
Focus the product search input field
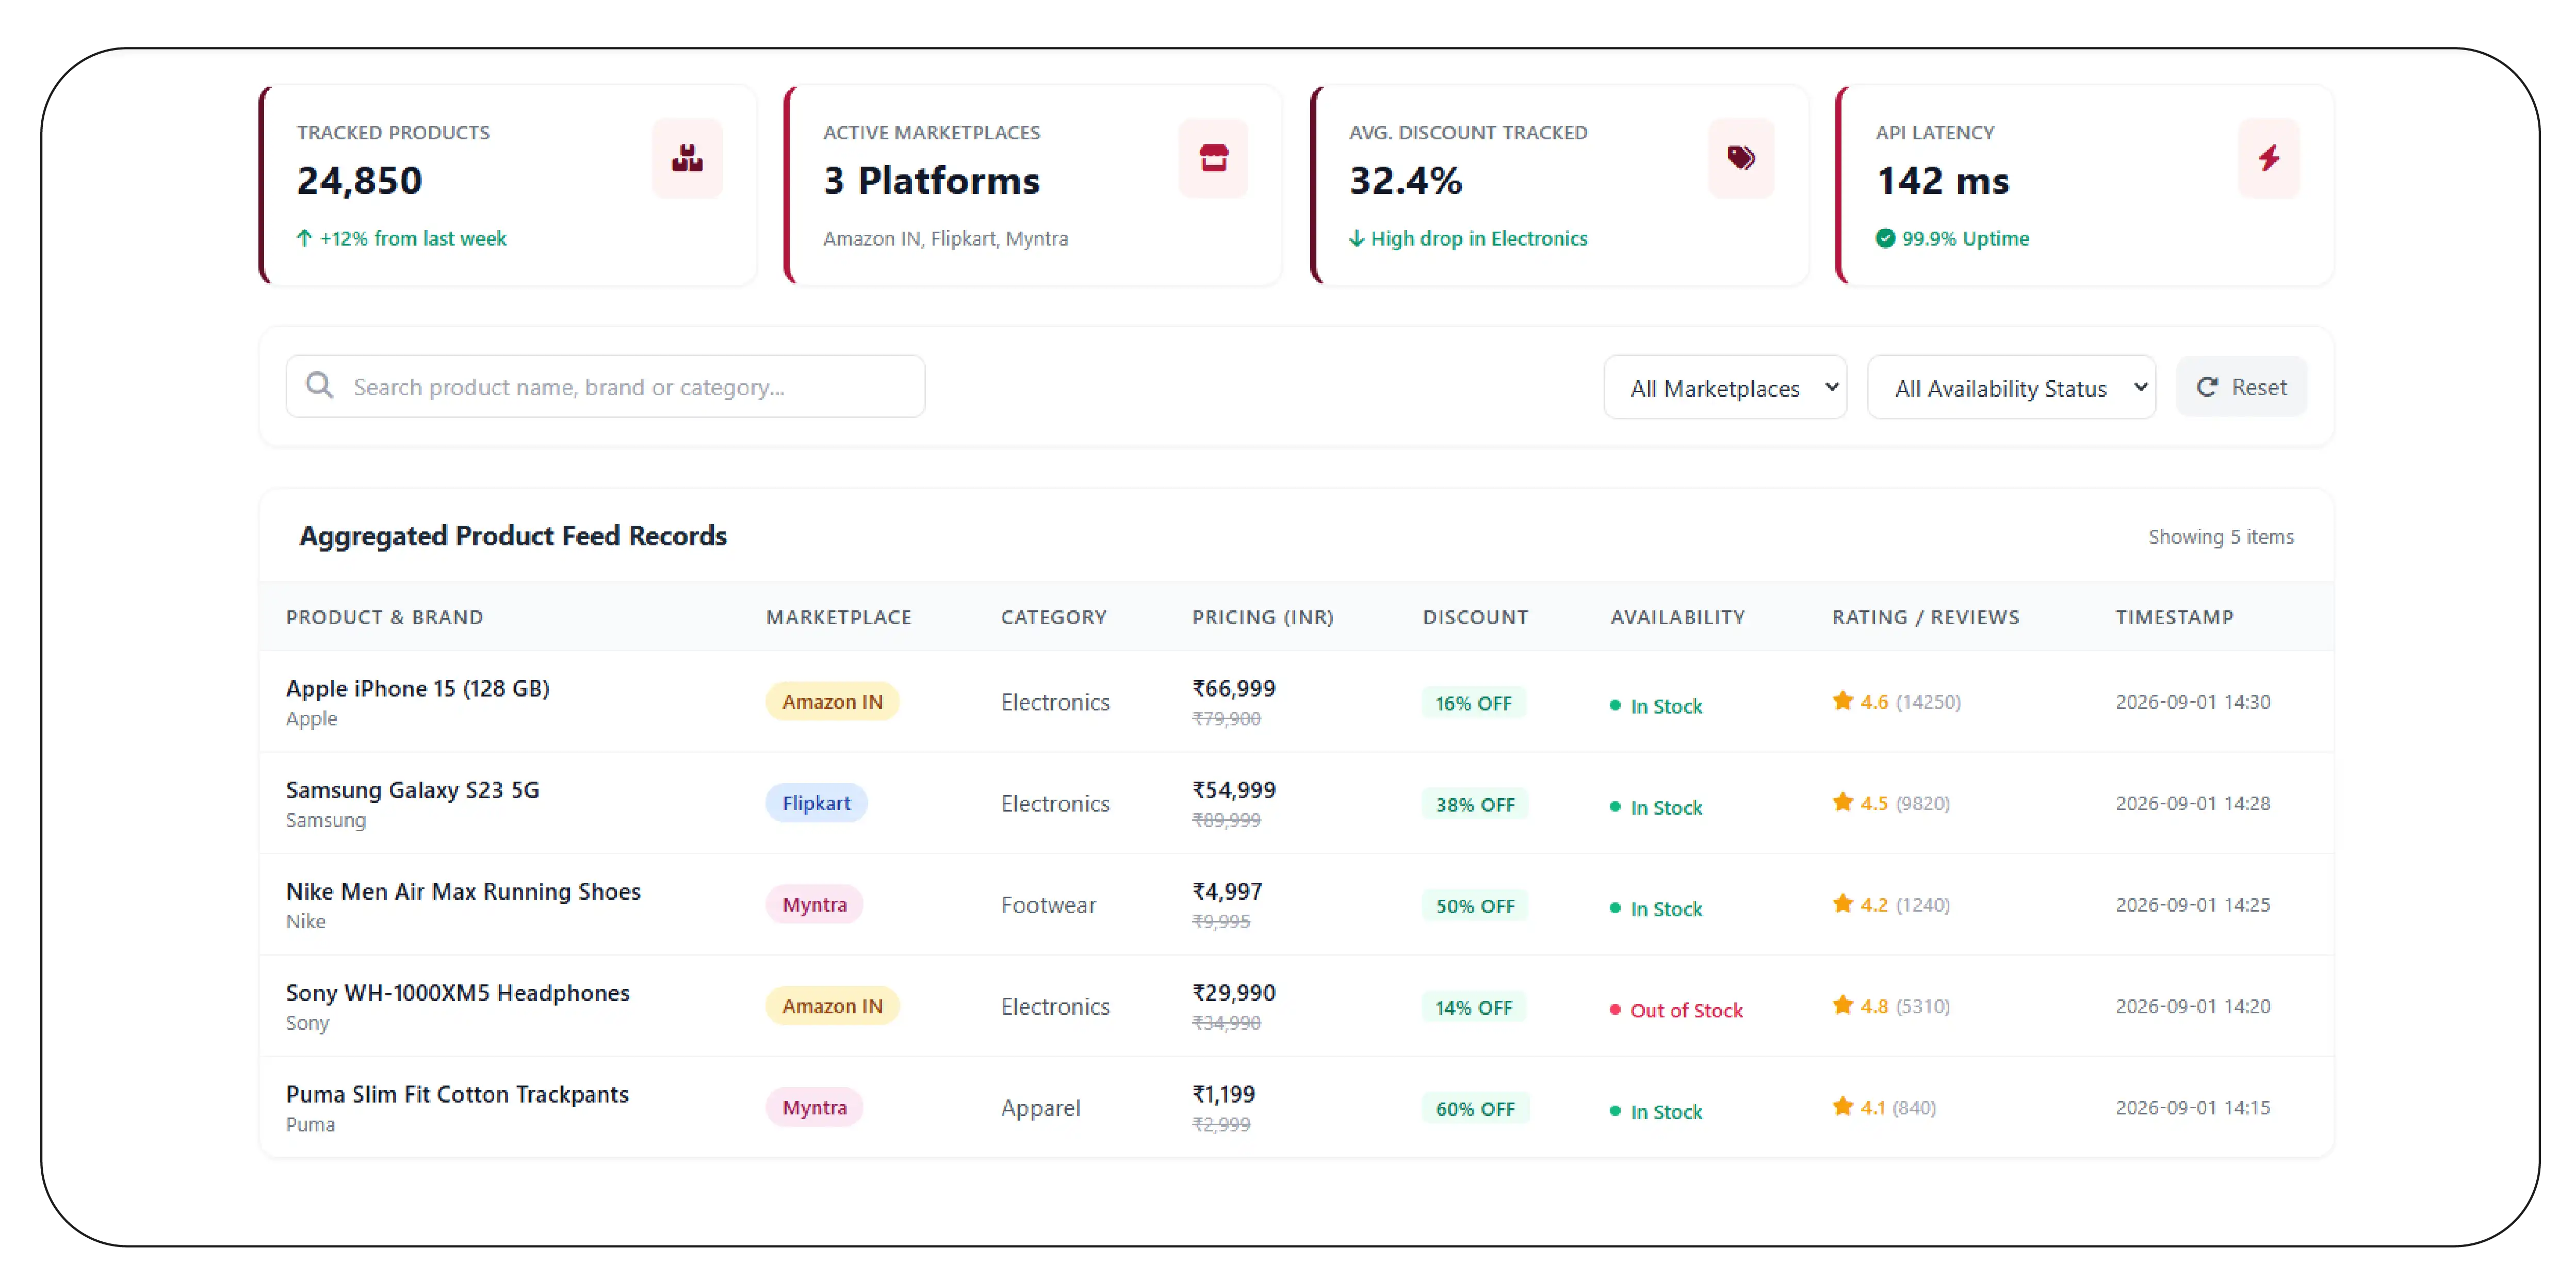pos(605,386)
